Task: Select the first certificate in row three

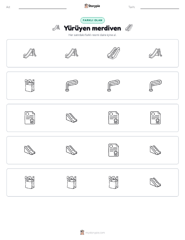Action: click(30, 118)
